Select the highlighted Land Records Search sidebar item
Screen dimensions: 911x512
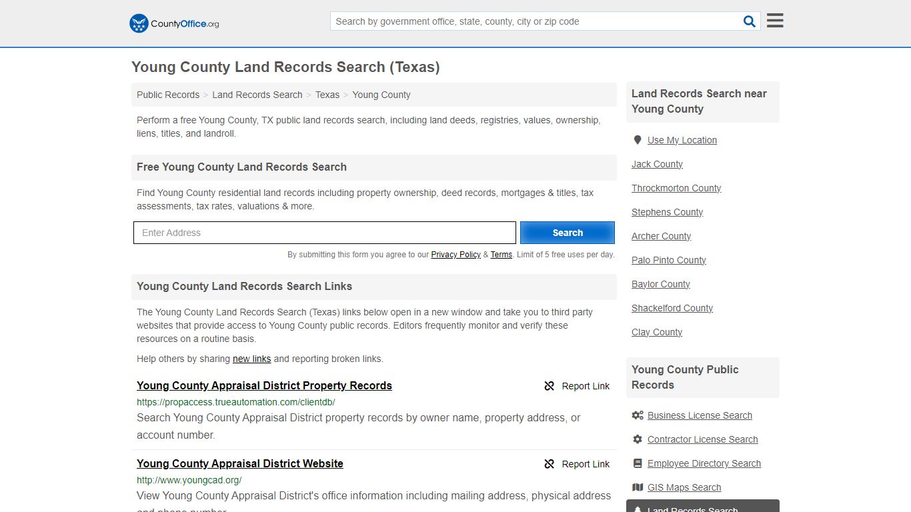pos(703,507)
